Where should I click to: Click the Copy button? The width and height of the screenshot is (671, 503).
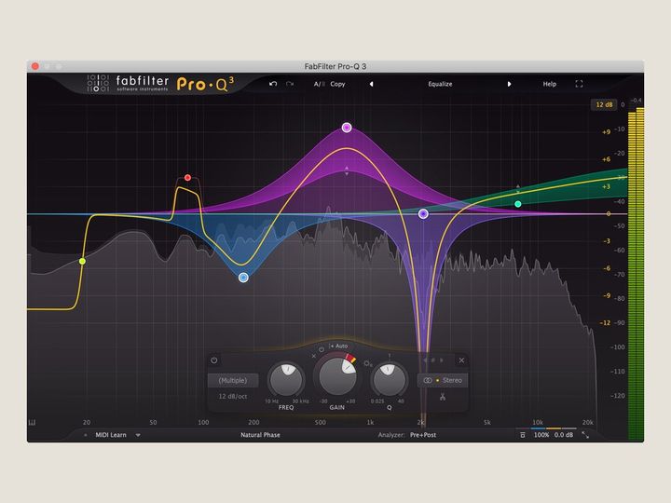[x=337, y=84]
